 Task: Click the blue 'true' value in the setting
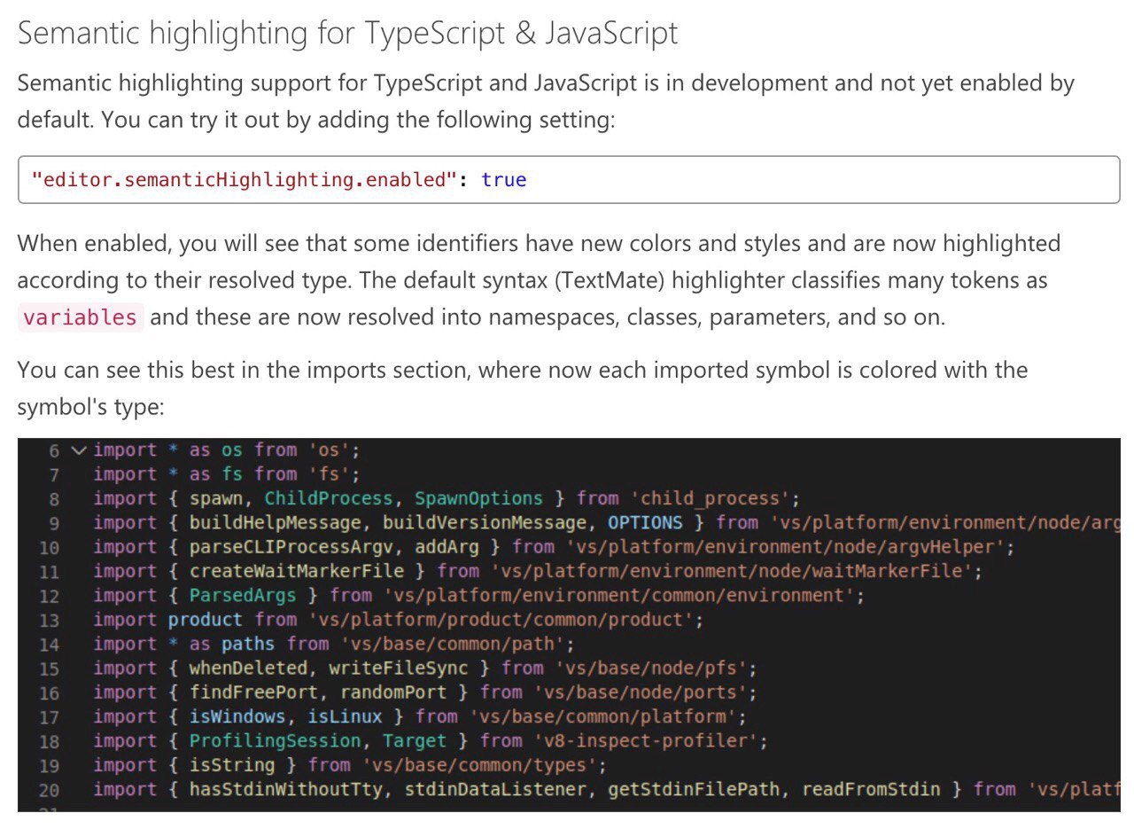[504, 180]
